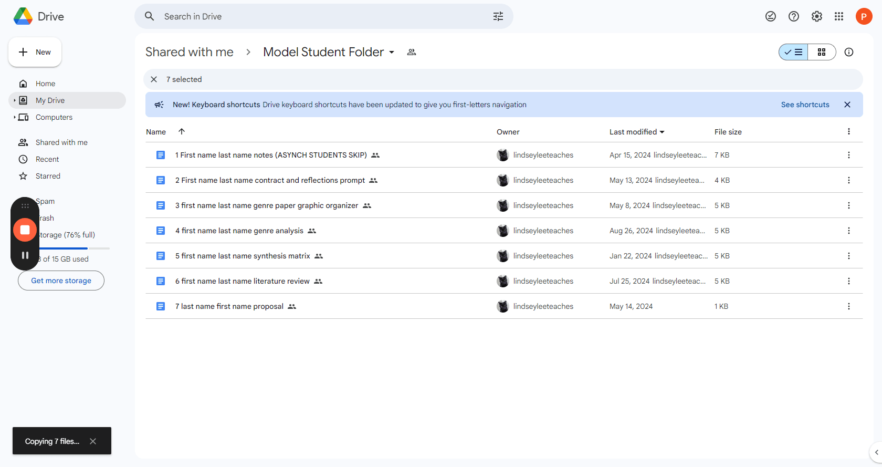Viewport: 882px width, 467px height.
Task: Open more actions for genre analysis file
Action: coord(849,231)
